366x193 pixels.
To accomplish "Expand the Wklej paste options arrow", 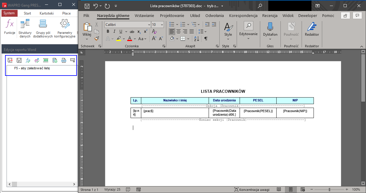I will 87,39.
